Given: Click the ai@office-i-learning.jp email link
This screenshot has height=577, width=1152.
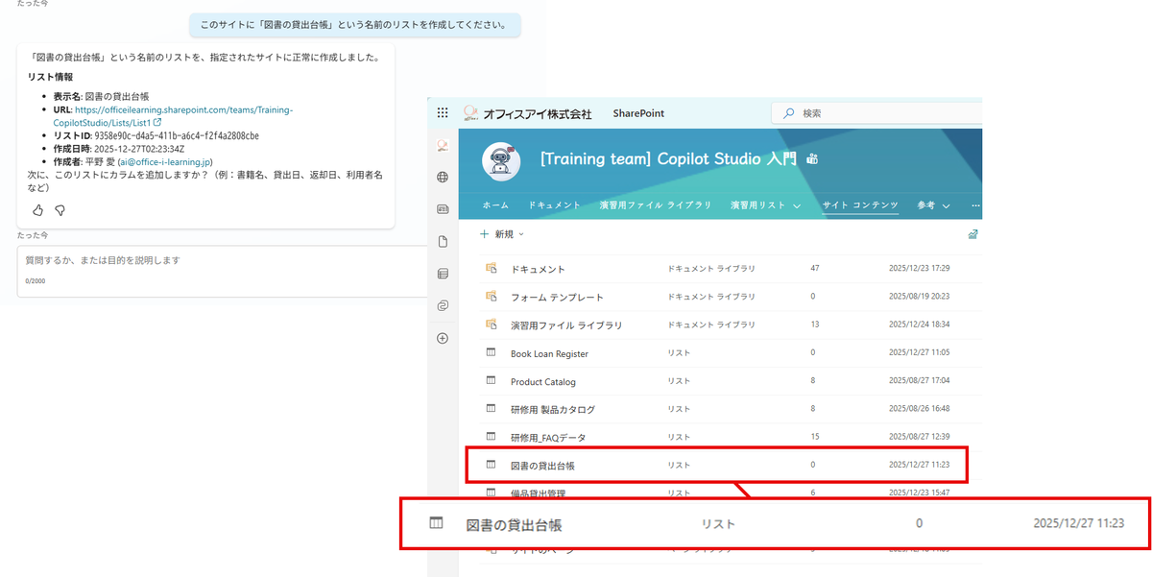Looking at the screenshot, I should coord(165,162).
